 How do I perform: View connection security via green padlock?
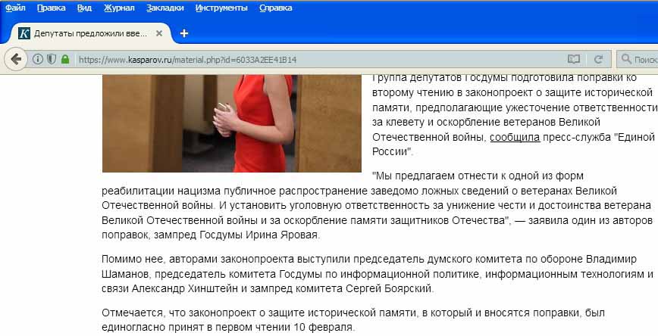click(x=65, y=60)
